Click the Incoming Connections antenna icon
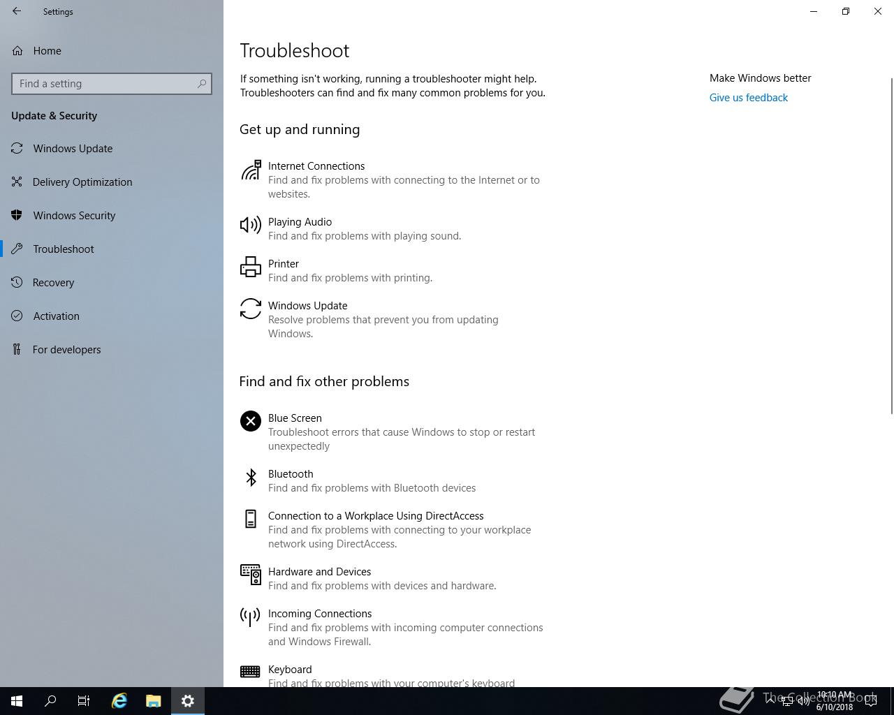Viewport: 894px width, 715px height. pyautogui.click(x=250, y=617)
